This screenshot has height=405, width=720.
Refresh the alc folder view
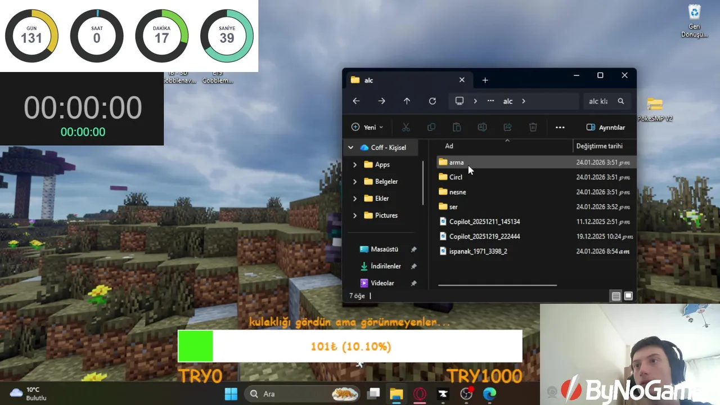(432, 101)
